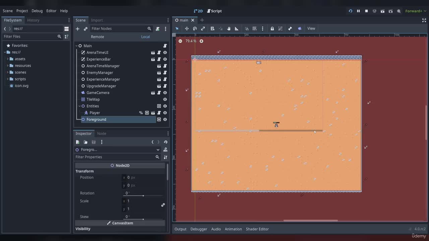This screenshot has width=429, height=241.
Task: Activate the Pan Mode hand tool
Action: point(229,28)
